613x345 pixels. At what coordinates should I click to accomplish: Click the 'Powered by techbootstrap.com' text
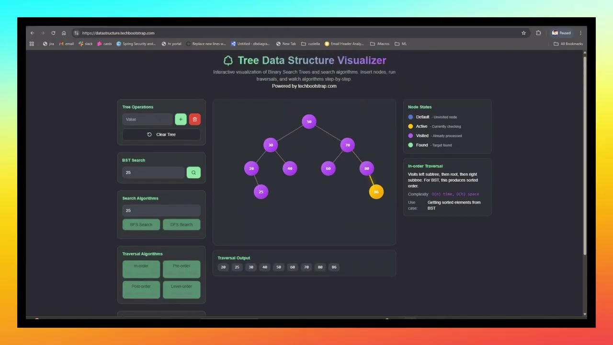coord(304,86)
